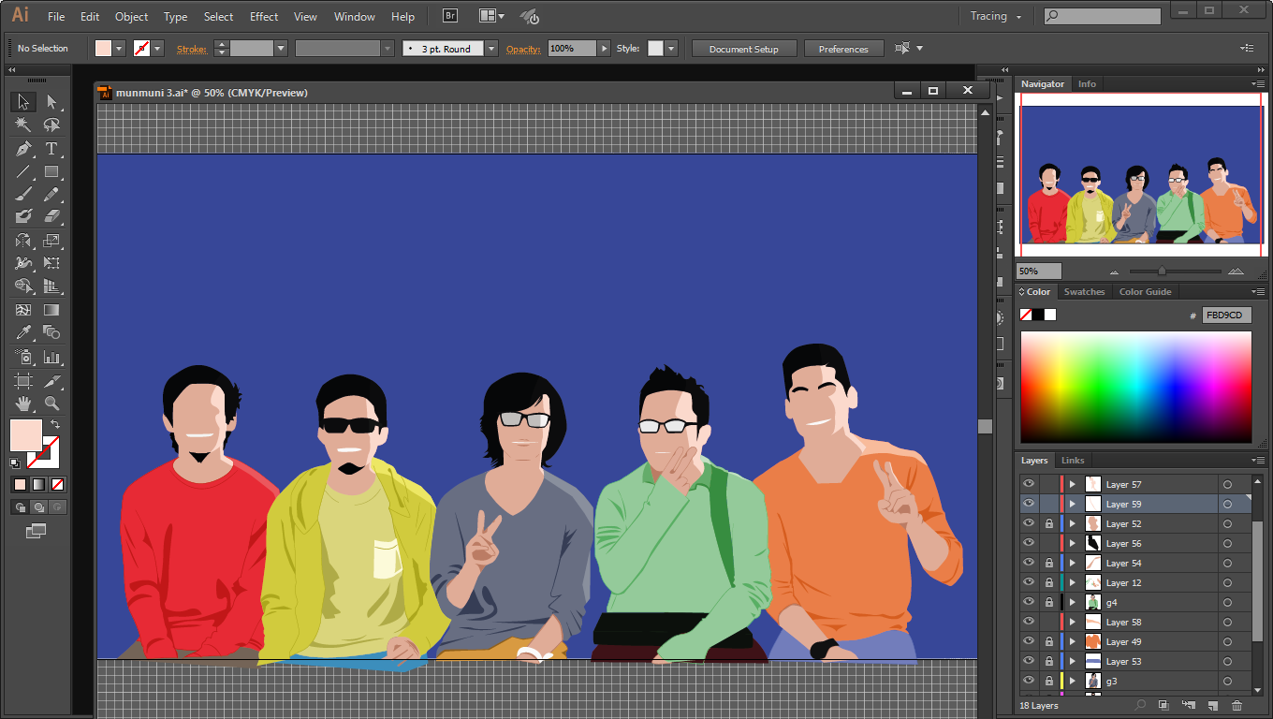Pick the Eyedropper tool
Screen dimensions: 1273x719
tap(23, 332)
